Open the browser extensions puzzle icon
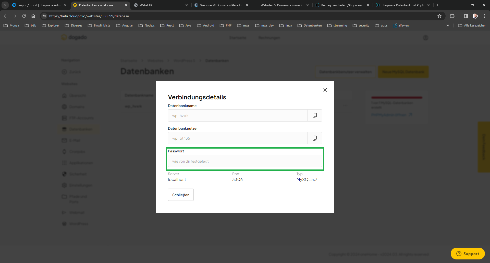Viewport: 490px width, 263px height. click(452, 16)
